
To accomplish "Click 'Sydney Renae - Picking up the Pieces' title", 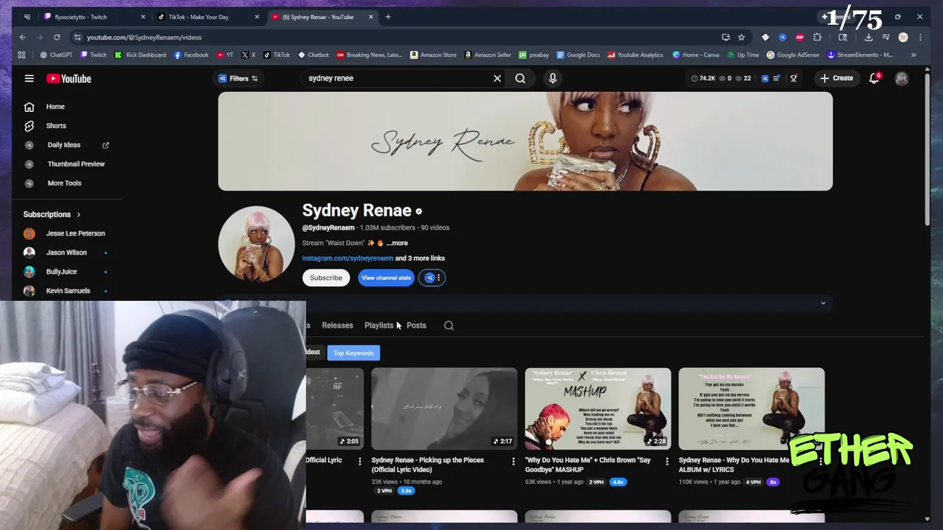I will coord(427,464).
